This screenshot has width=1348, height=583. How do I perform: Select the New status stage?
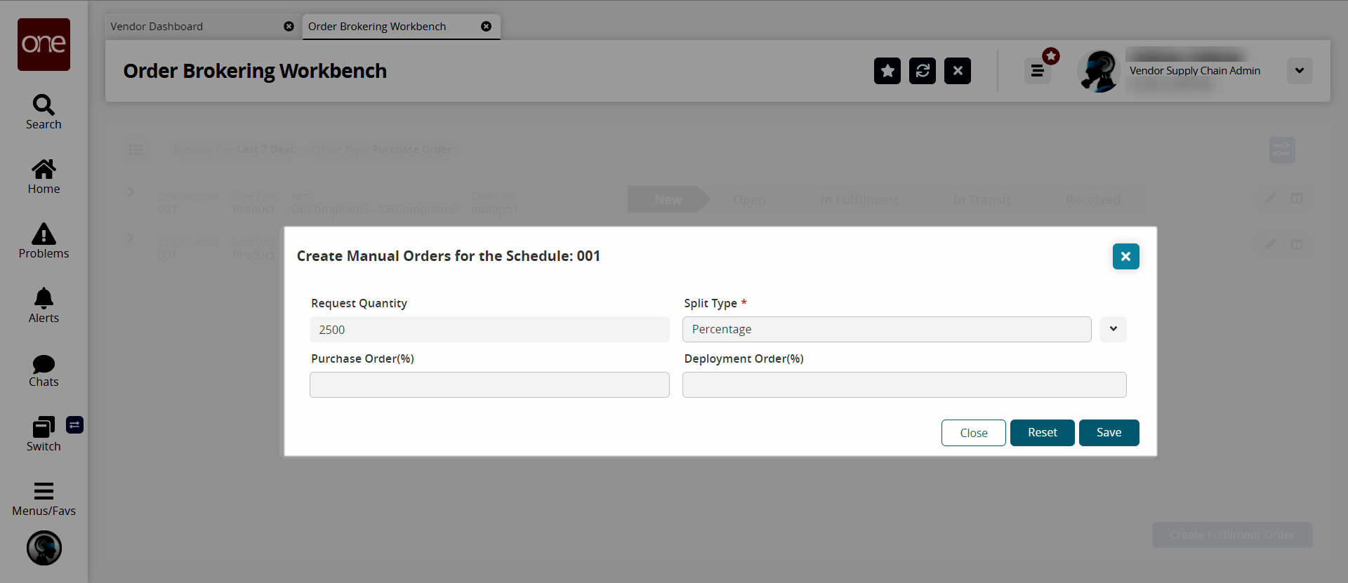(x=668, y=200)
